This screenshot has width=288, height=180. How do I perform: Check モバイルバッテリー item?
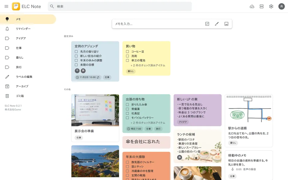127,118
